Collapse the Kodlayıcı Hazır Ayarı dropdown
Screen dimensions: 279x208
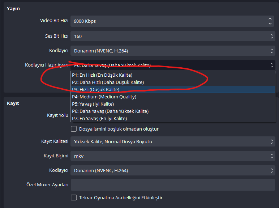point(271,65)
